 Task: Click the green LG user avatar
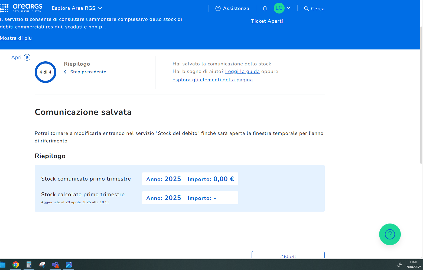point(279,8)
